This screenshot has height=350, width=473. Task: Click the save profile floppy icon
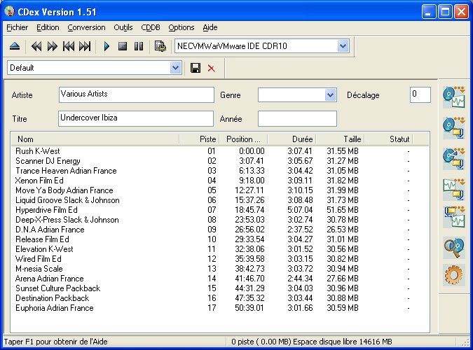click(x=196, y=68)
